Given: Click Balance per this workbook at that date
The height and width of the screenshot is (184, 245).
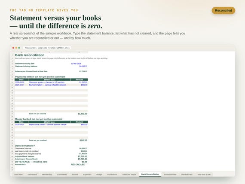Looking at the screenshot, I should (31, 71).
